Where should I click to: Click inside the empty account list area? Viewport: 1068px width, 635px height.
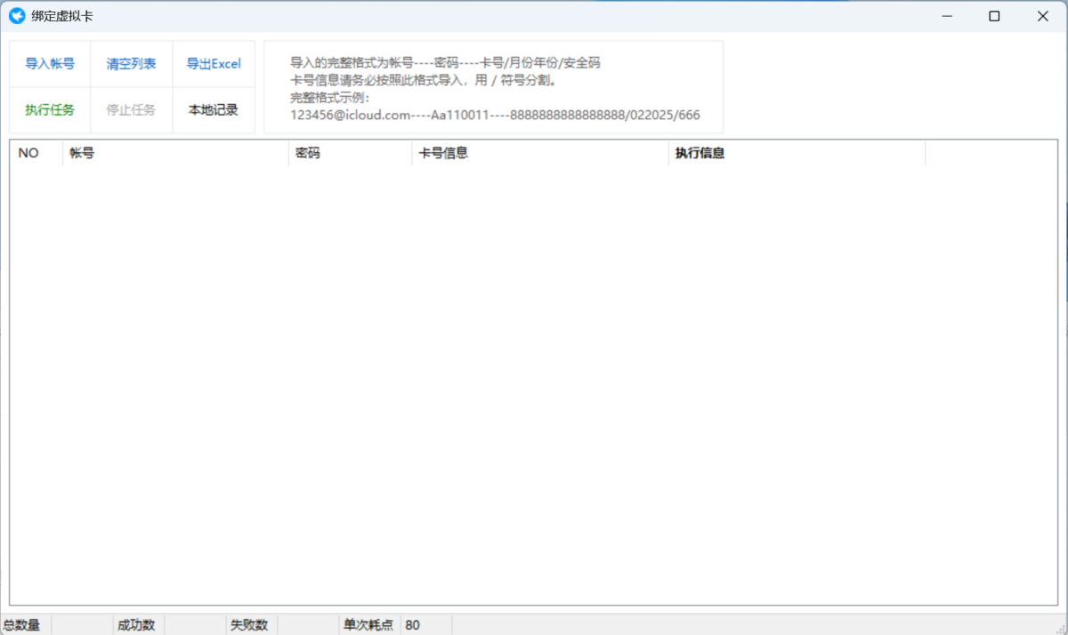click(534, 385)
